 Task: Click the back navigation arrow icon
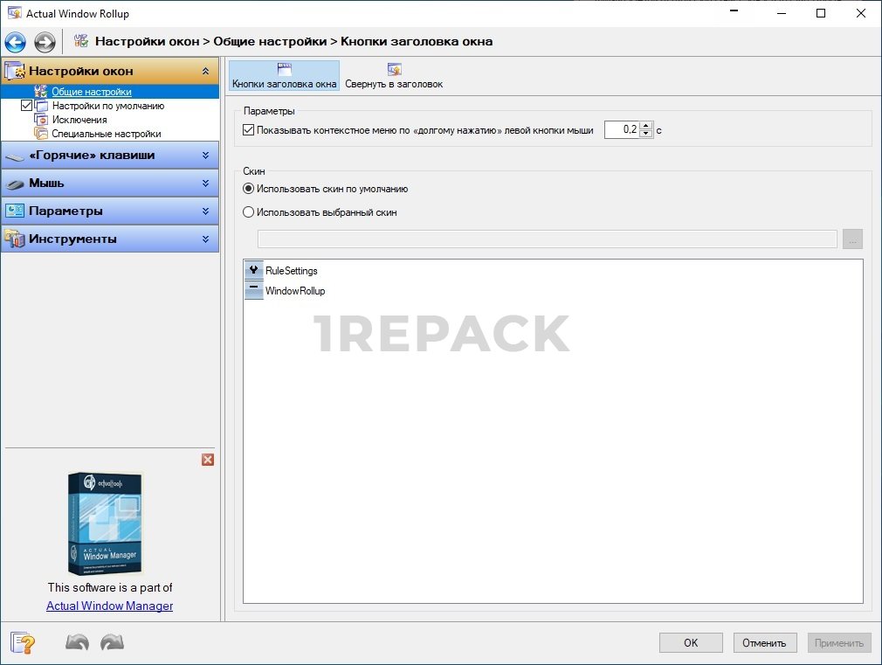tap(15, 42)
